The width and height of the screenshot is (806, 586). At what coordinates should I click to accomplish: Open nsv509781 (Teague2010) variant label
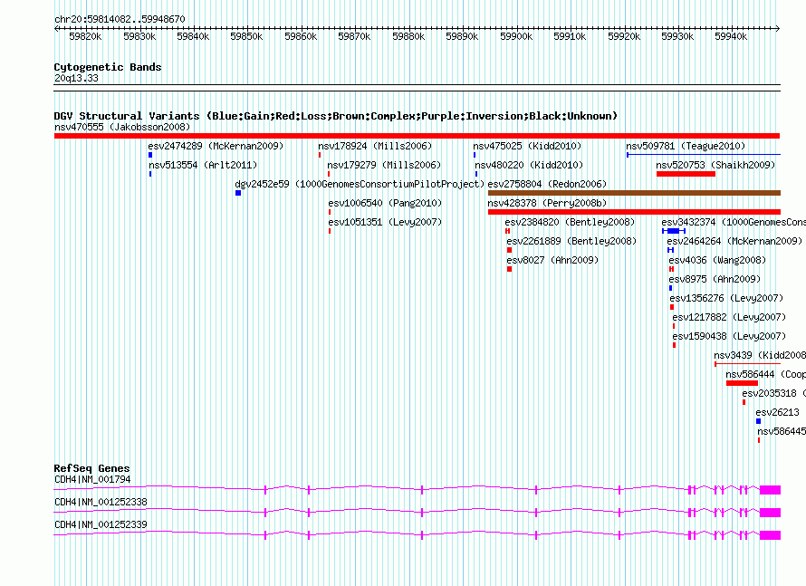[686, 146]
